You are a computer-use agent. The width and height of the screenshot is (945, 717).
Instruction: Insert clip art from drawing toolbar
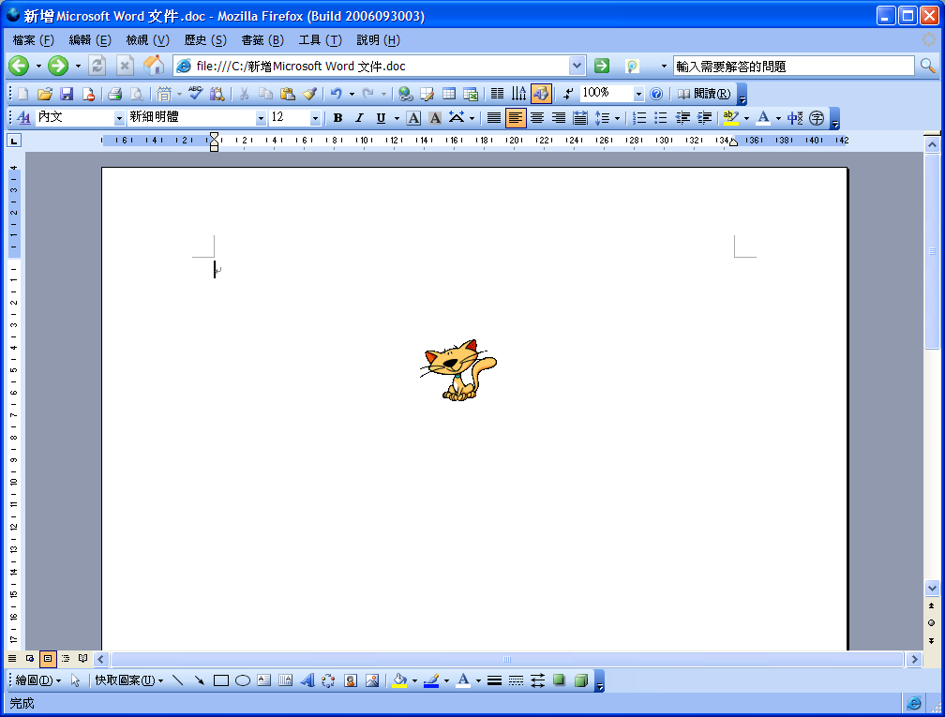click(351, 680)
